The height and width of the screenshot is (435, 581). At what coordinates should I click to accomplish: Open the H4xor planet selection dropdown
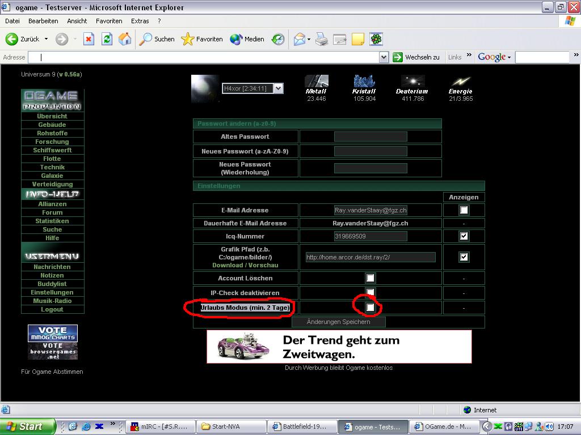click(x=277, y=88)
